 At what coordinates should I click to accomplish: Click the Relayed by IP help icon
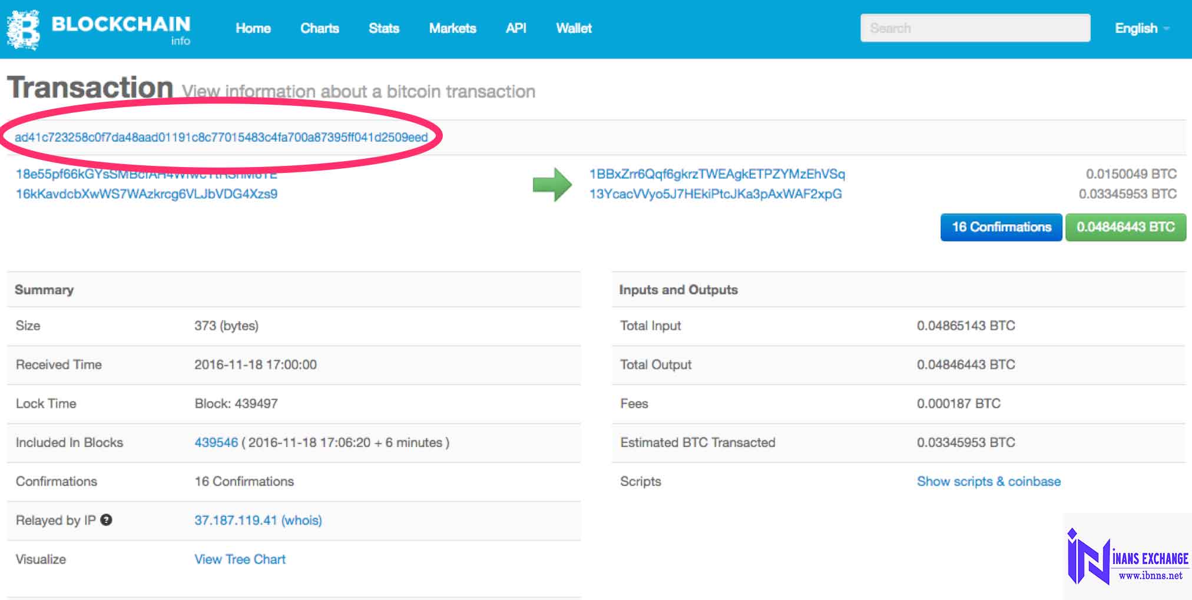(x=106, y=520)
